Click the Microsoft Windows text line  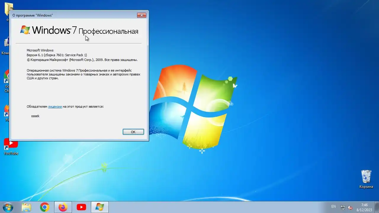(40, 50)
